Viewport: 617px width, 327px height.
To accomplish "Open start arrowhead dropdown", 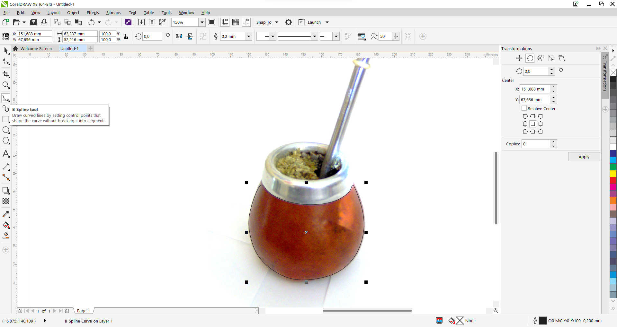I will point(273,36).
